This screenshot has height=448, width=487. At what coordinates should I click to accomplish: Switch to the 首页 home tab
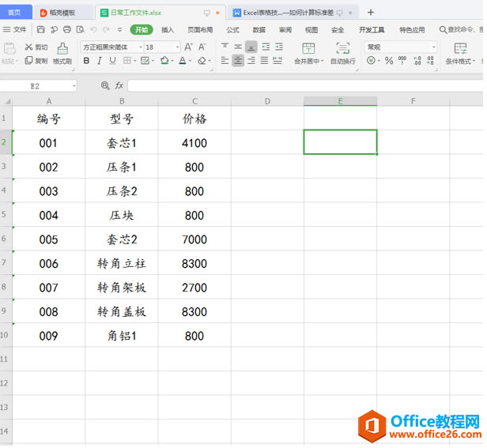pyautogui.click(x=14, y=13)
